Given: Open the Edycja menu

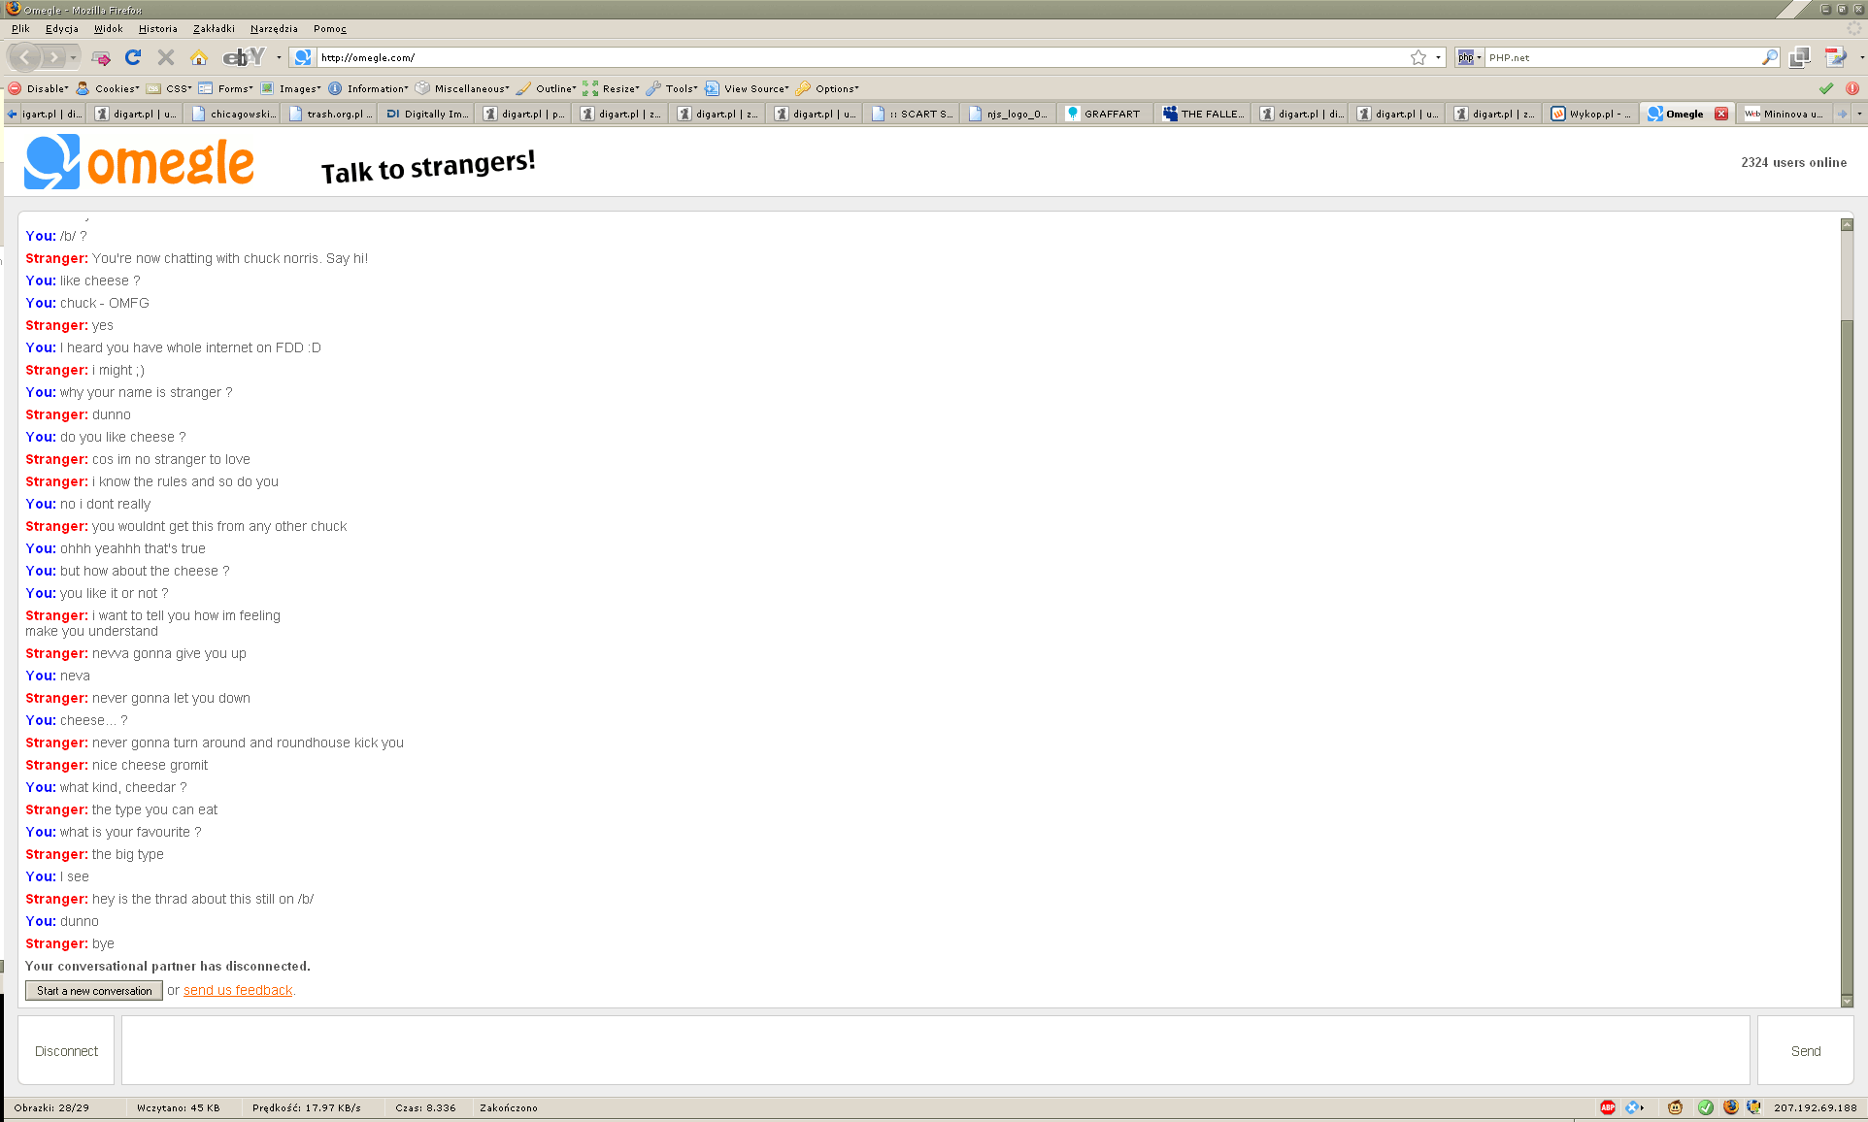Looking at the screenshot, I should coord(62,29).
